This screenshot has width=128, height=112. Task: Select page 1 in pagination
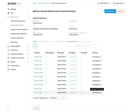pyautogui.click(x=63, y=98)
